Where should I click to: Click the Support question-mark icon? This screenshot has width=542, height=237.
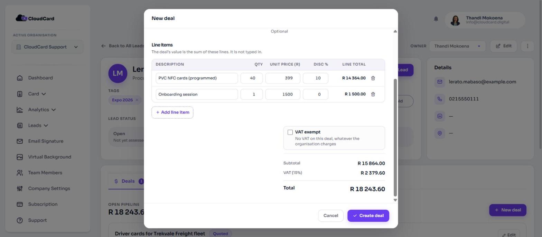click(20, 220)
